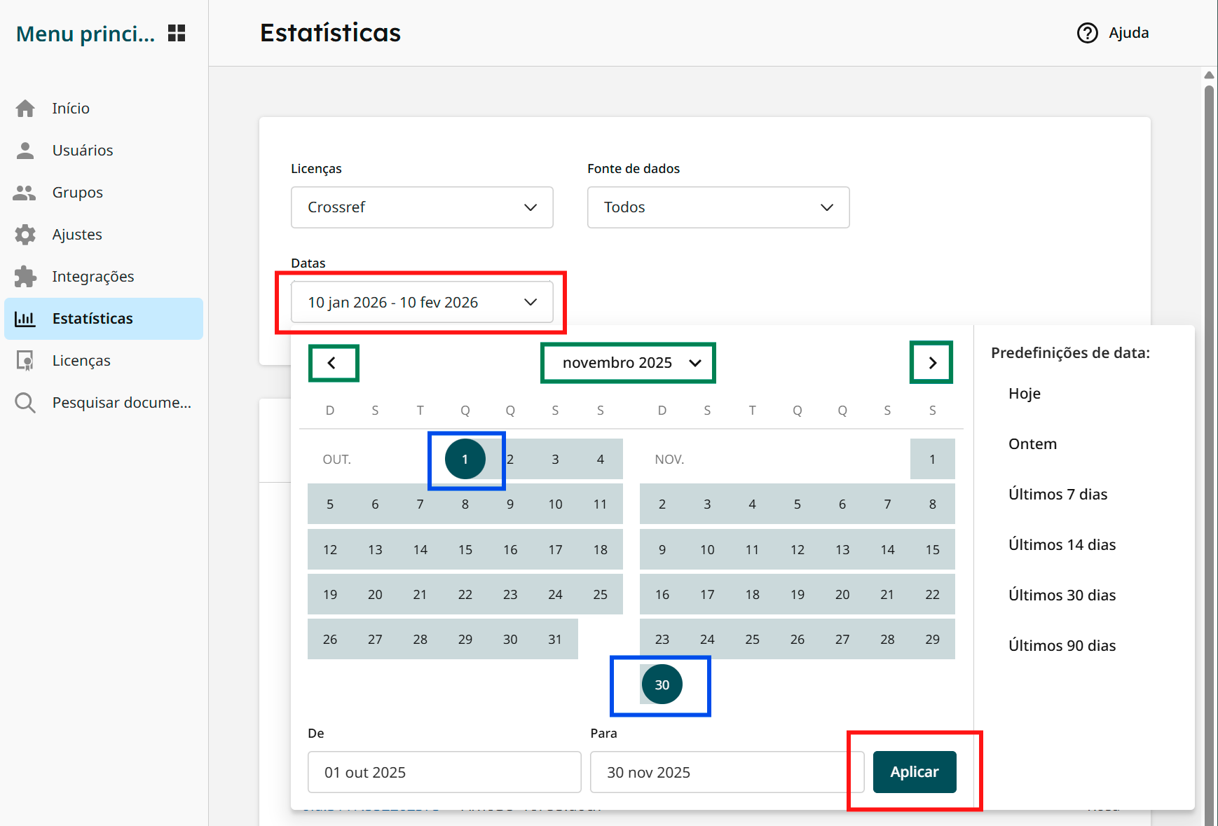Screen dimensions: 1218x826
Task: Open the Grupos people icon
Action: pos(25,192)
